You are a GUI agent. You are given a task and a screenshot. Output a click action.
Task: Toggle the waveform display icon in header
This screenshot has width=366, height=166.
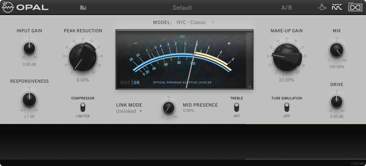pos(337,7)
